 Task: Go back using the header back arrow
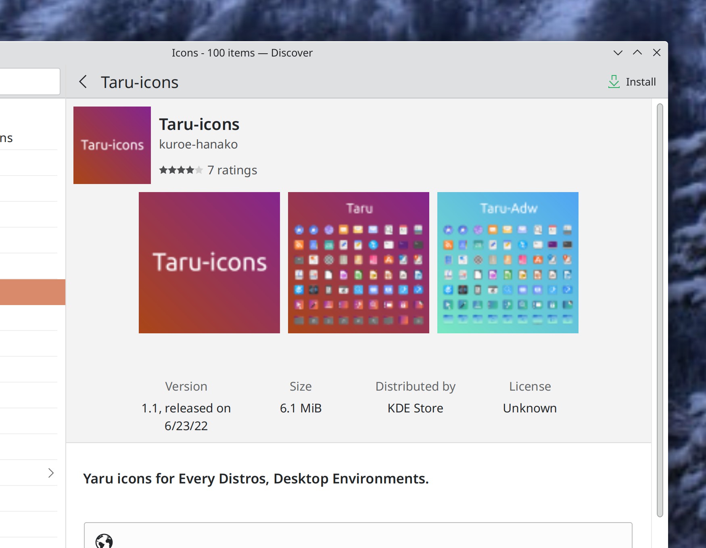tap(83, 82)
